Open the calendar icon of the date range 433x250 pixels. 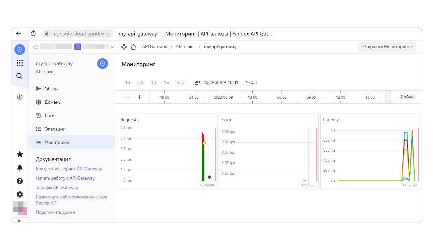pos(197,83)
